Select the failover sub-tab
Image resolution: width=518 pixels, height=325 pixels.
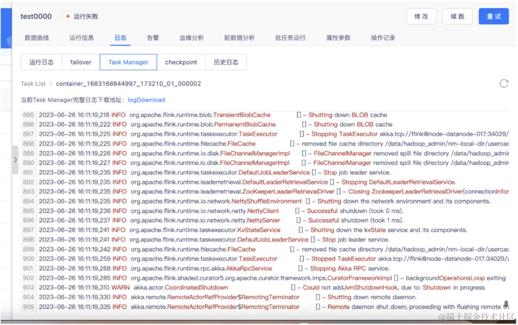pos(81,62)
